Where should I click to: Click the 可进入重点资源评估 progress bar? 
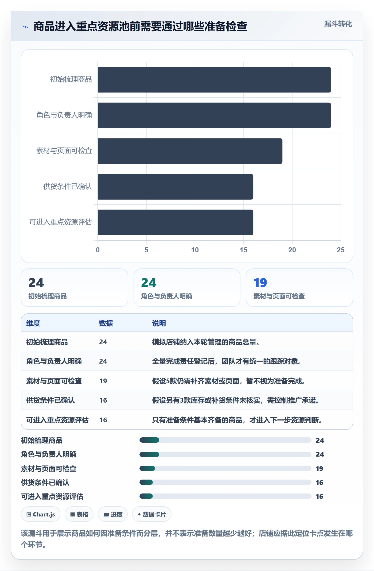pyautogui.click(x=225, y=496)
